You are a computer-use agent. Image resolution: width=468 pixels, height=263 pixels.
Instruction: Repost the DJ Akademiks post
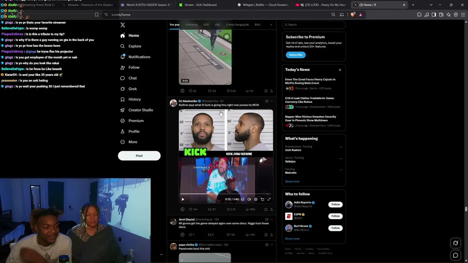pos(212,209)
